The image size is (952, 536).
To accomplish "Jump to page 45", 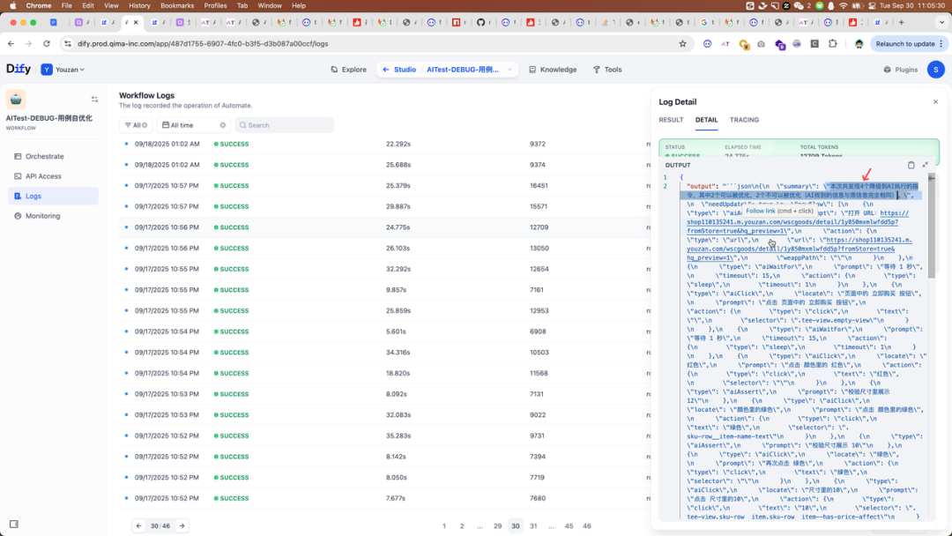I will (x=569, y=525).
